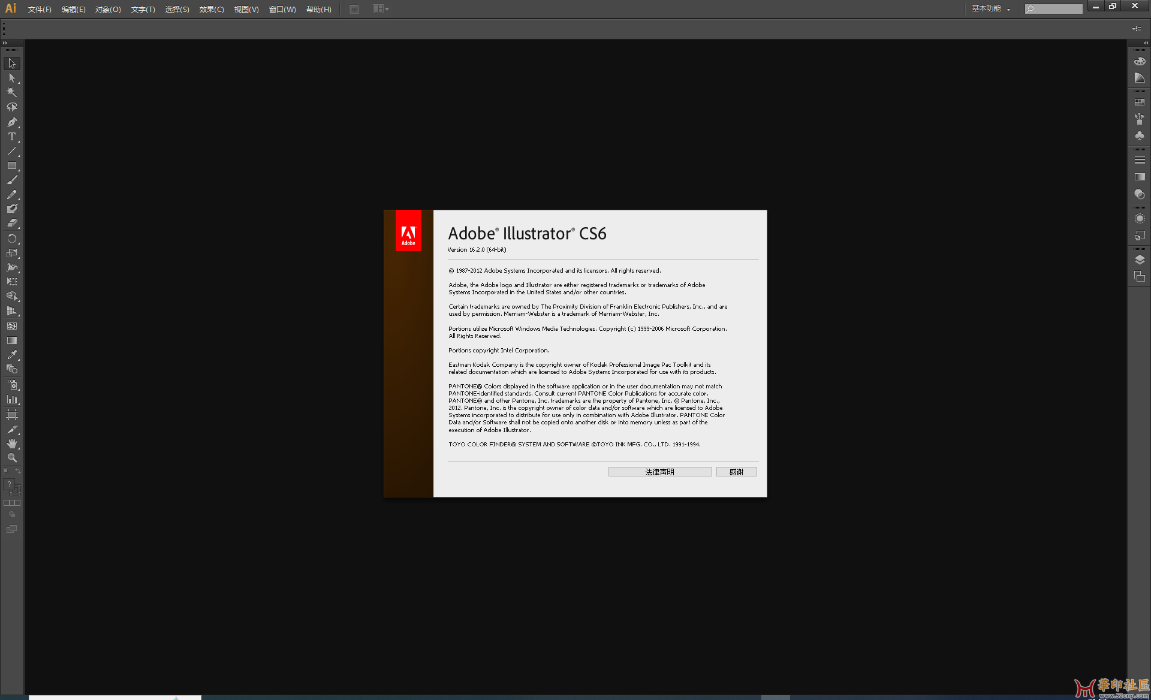Image resolution: width=1151 pixels, height=700 pixels.
Task: Select the Scale tool
Action: tap(11, 253)
